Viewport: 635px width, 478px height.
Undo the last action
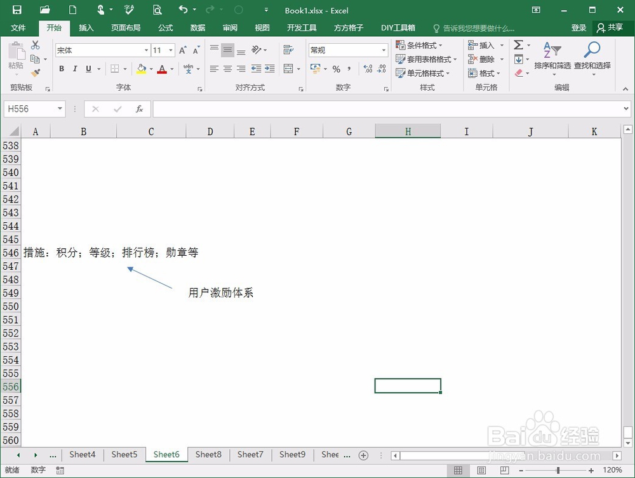[184, 10]
